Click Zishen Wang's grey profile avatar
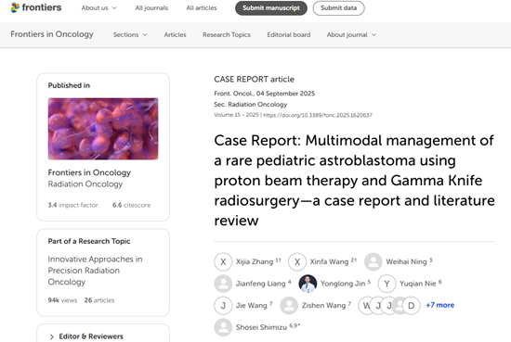The height and width of the screenshot is (342, 511). (x=289, y=306)
